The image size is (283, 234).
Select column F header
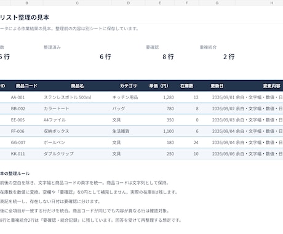[x=186, y=3]
